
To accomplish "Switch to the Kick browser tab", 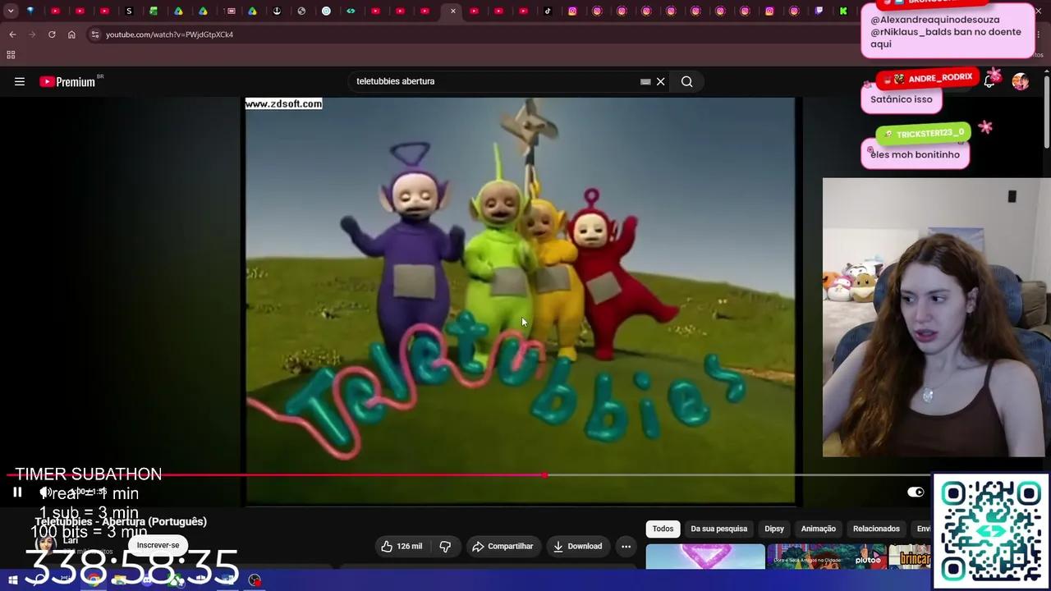I will 843,11.
